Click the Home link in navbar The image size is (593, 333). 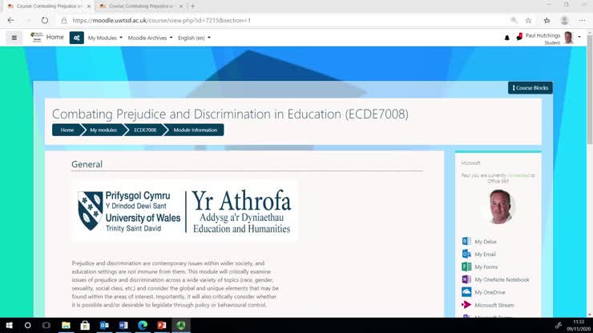click(x=54, y=38)
